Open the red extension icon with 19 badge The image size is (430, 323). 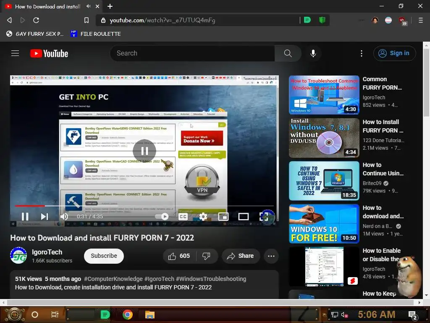point(403,21)
